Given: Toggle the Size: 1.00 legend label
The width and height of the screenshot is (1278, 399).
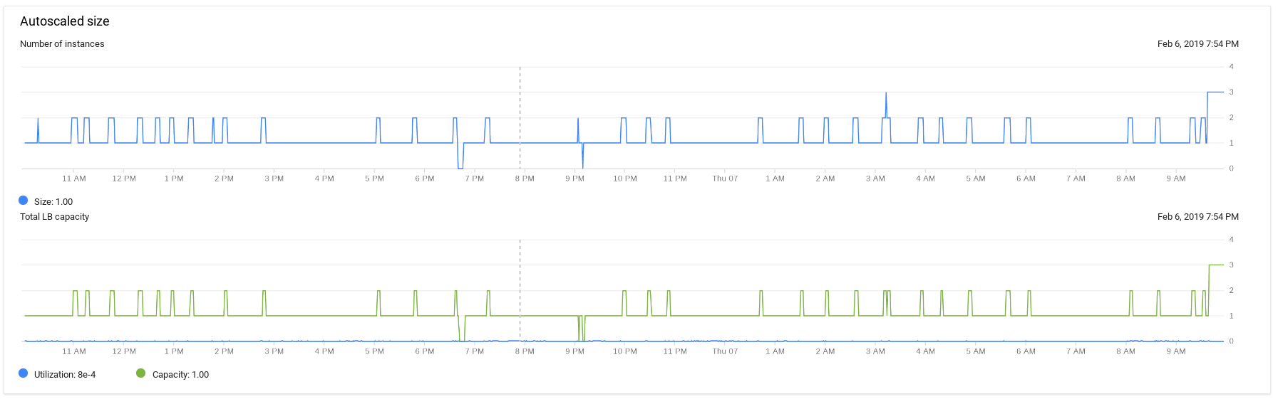Looking at the screenshot, I should 53,202.
